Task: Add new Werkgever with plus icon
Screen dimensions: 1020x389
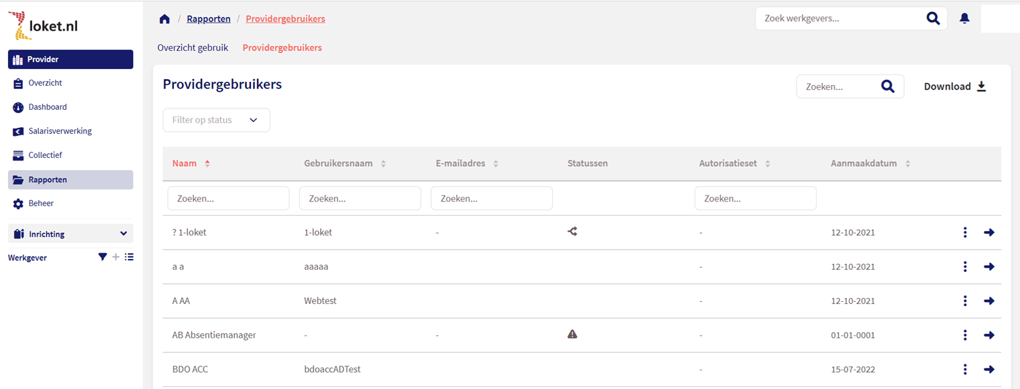Action: pos(116,257)
